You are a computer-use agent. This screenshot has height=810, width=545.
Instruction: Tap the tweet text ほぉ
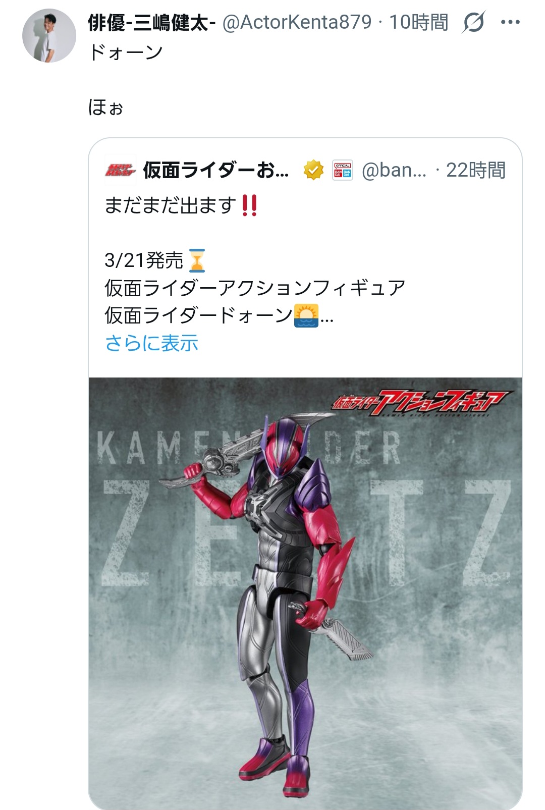(x=105, y=107)
